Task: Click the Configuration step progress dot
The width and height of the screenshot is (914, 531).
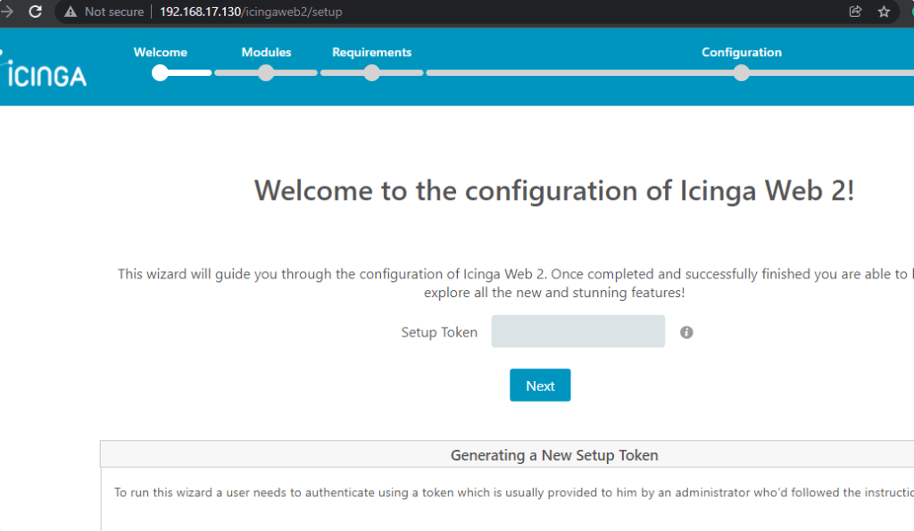Action: click(x=742, y=73)
